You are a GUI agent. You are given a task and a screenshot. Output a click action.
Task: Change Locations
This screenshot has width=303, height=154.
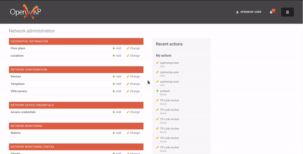(x=133, y=56)
